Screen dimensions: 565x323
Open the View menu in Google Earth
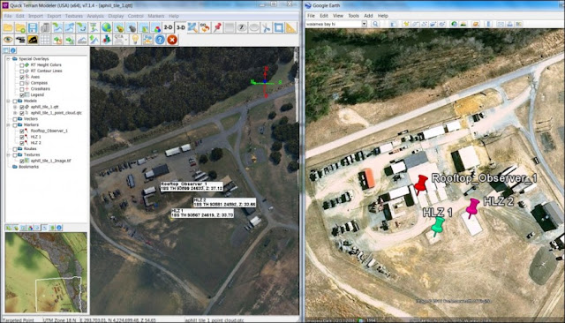[337, 16]
